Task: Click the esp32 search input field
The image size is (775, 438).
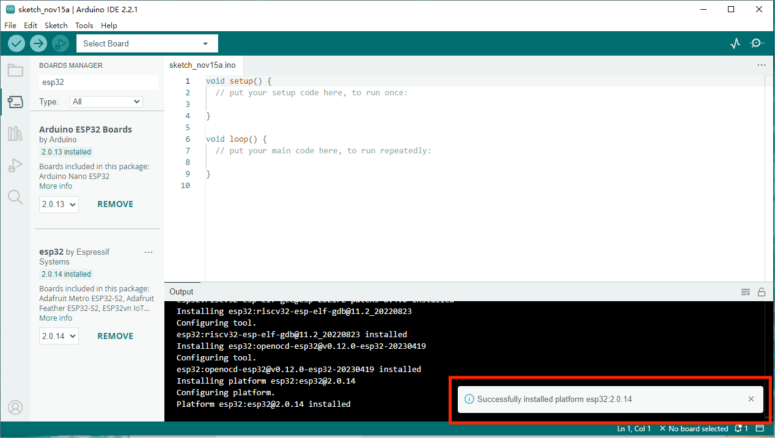Action: click(x=98, y=82)
